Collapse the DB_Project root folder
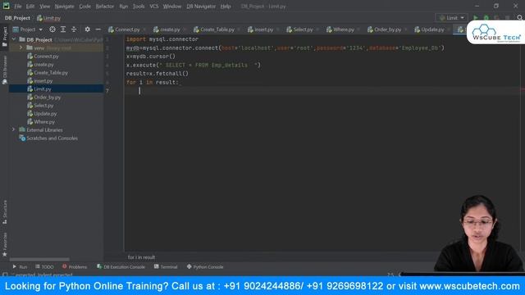The width and height of the screenshot is (525, 295). click(x=14, y=39)
